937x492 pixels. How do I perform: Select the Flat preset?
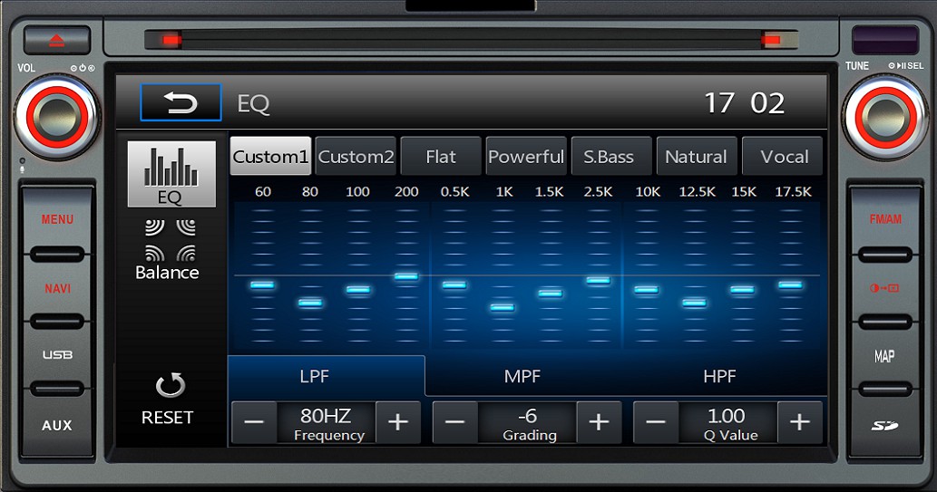tap(441, 157)
